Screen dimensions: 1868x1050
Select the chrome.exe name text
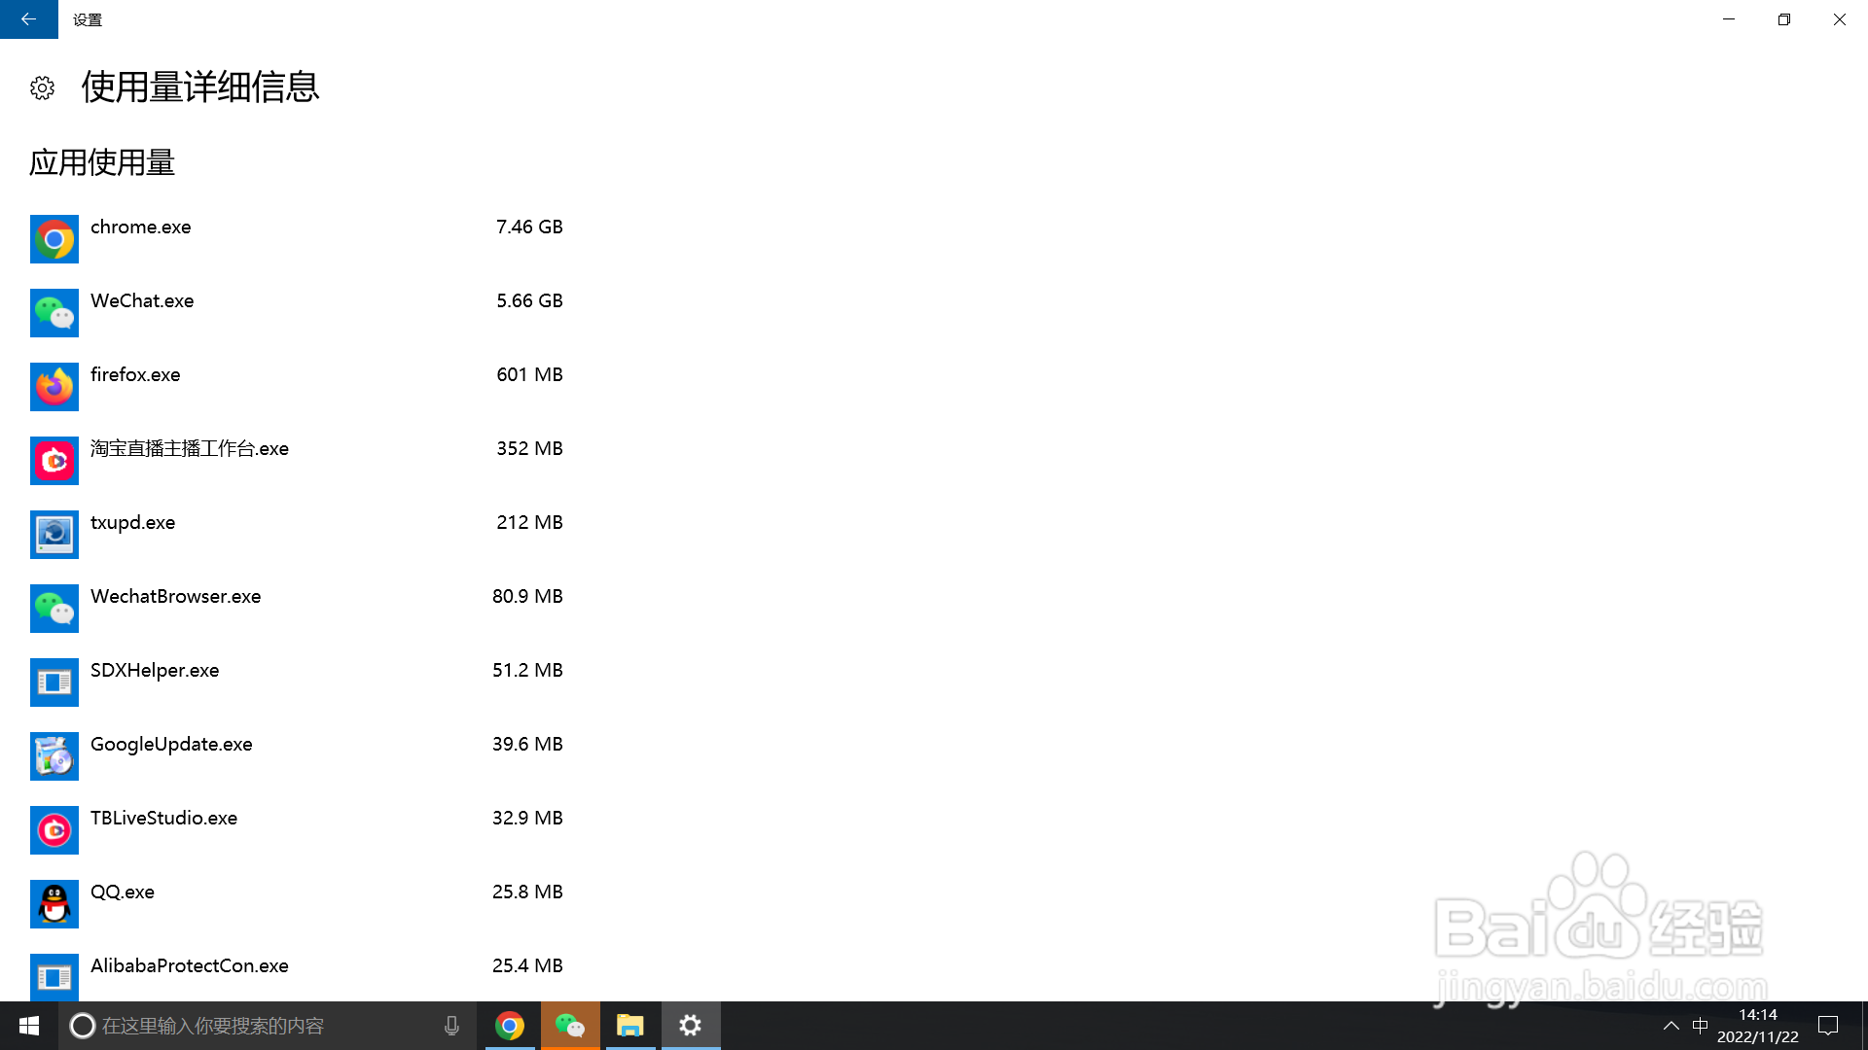tap(141, 227)
